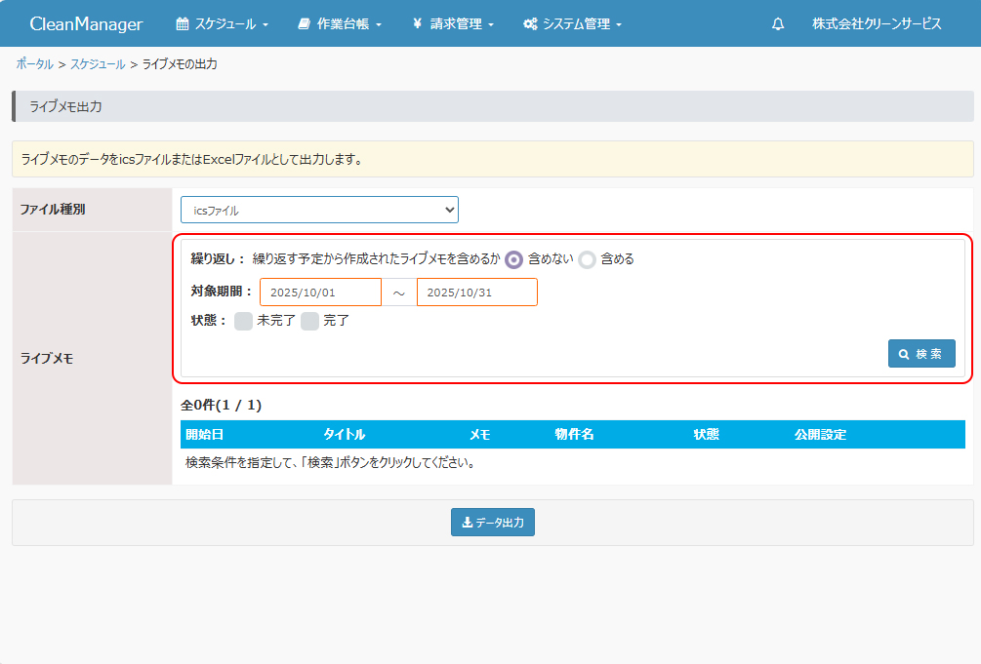Select the 含めない radio button
The width and height of the screenshot is (981, 664).
(514, 259)
